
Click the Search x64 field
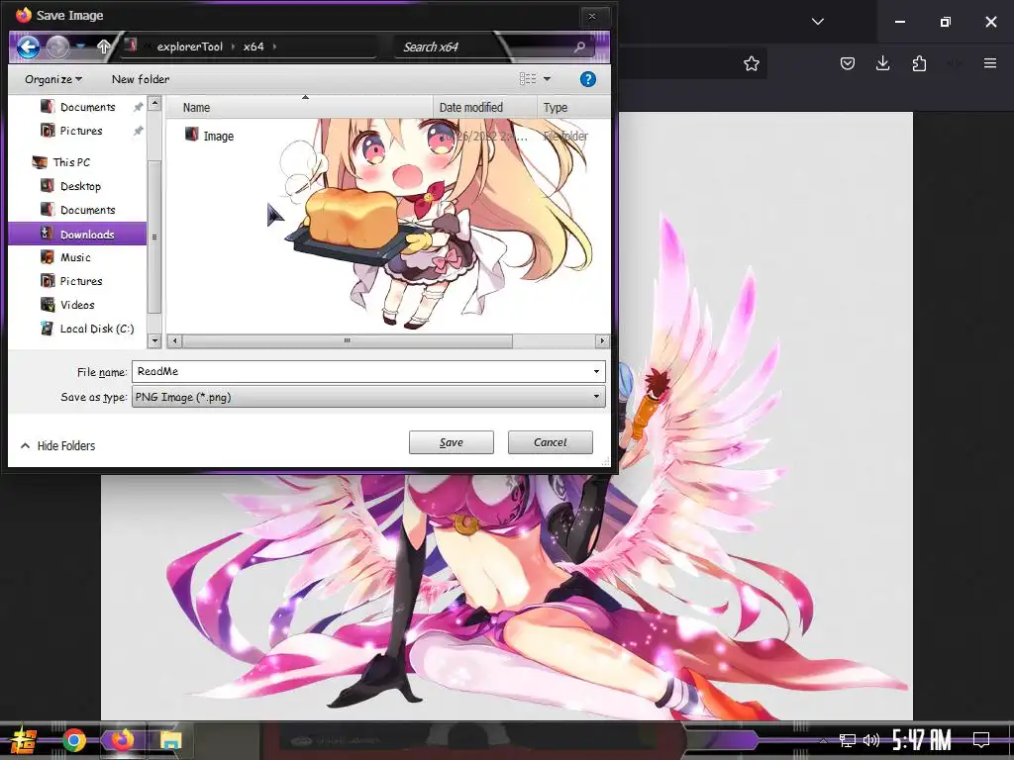tap(485, 47)
